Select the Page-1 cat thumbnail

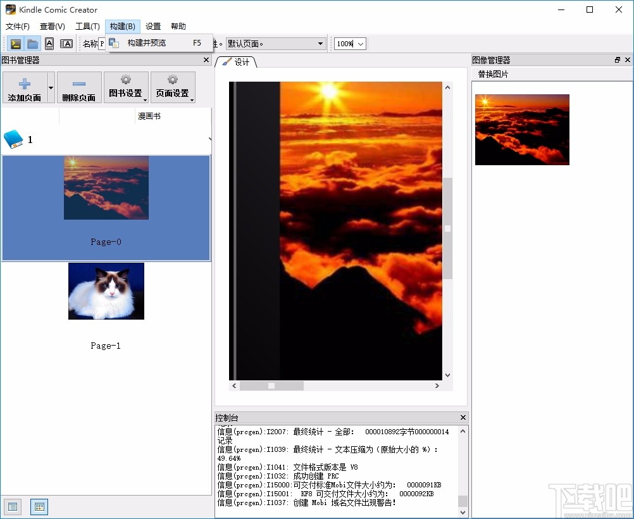click(106, 291)
